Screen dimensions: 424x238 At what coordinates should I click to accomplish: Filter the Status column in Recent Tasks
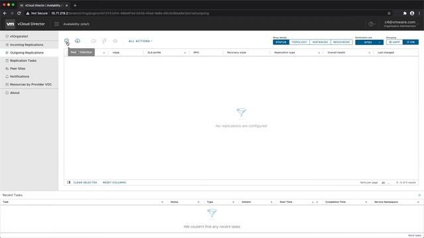(199, 202)
